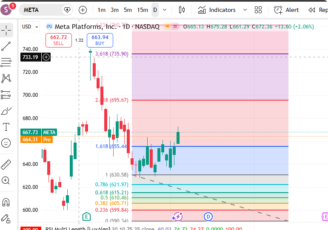Open the user profile avatar menu
Viewport: 328px width, 230px height.
[x=6, y=10]
